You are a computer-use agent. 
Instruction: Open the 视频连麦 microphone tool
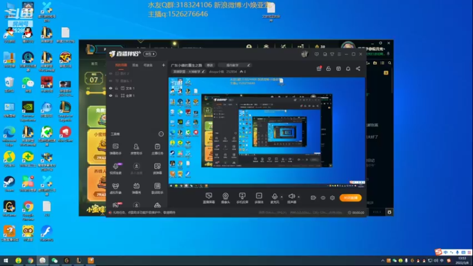click(x=115, y=168)
